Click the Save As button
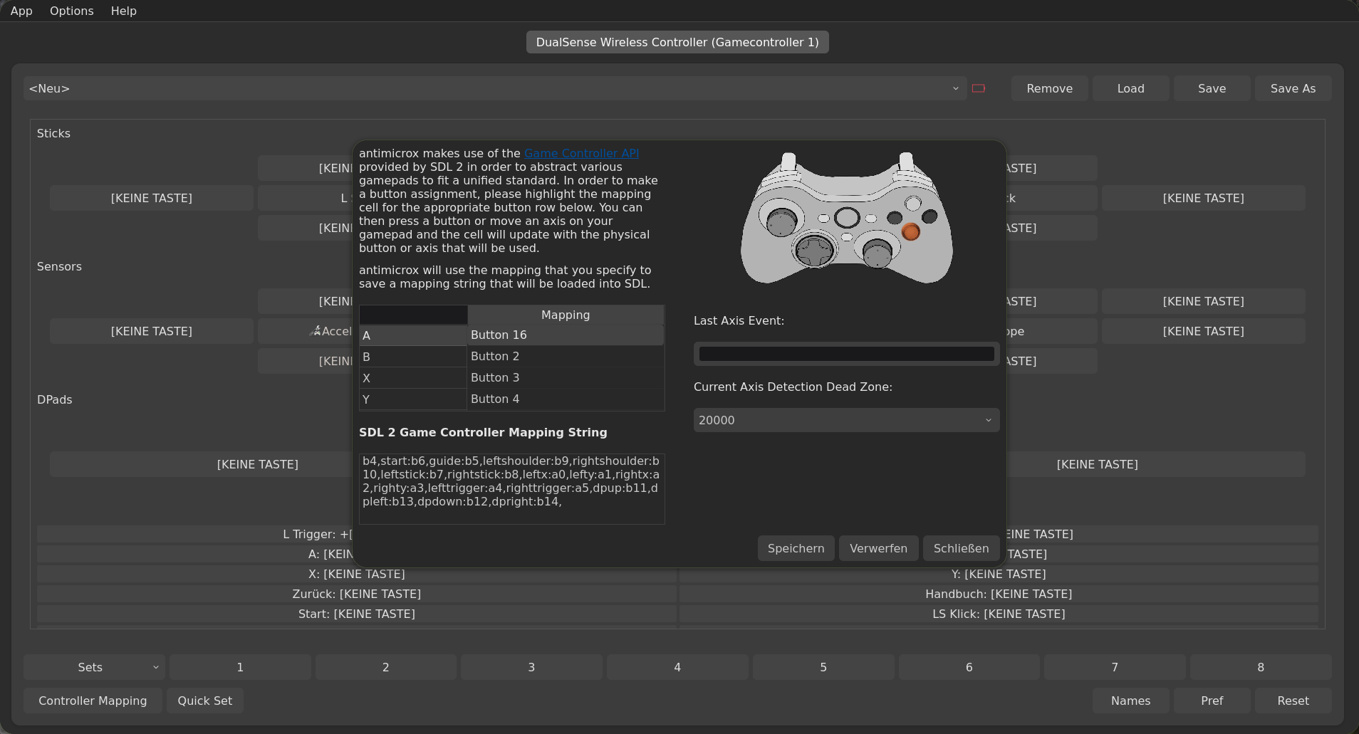This screenshot has width=1359, height=734. (x=1292, y=88)
